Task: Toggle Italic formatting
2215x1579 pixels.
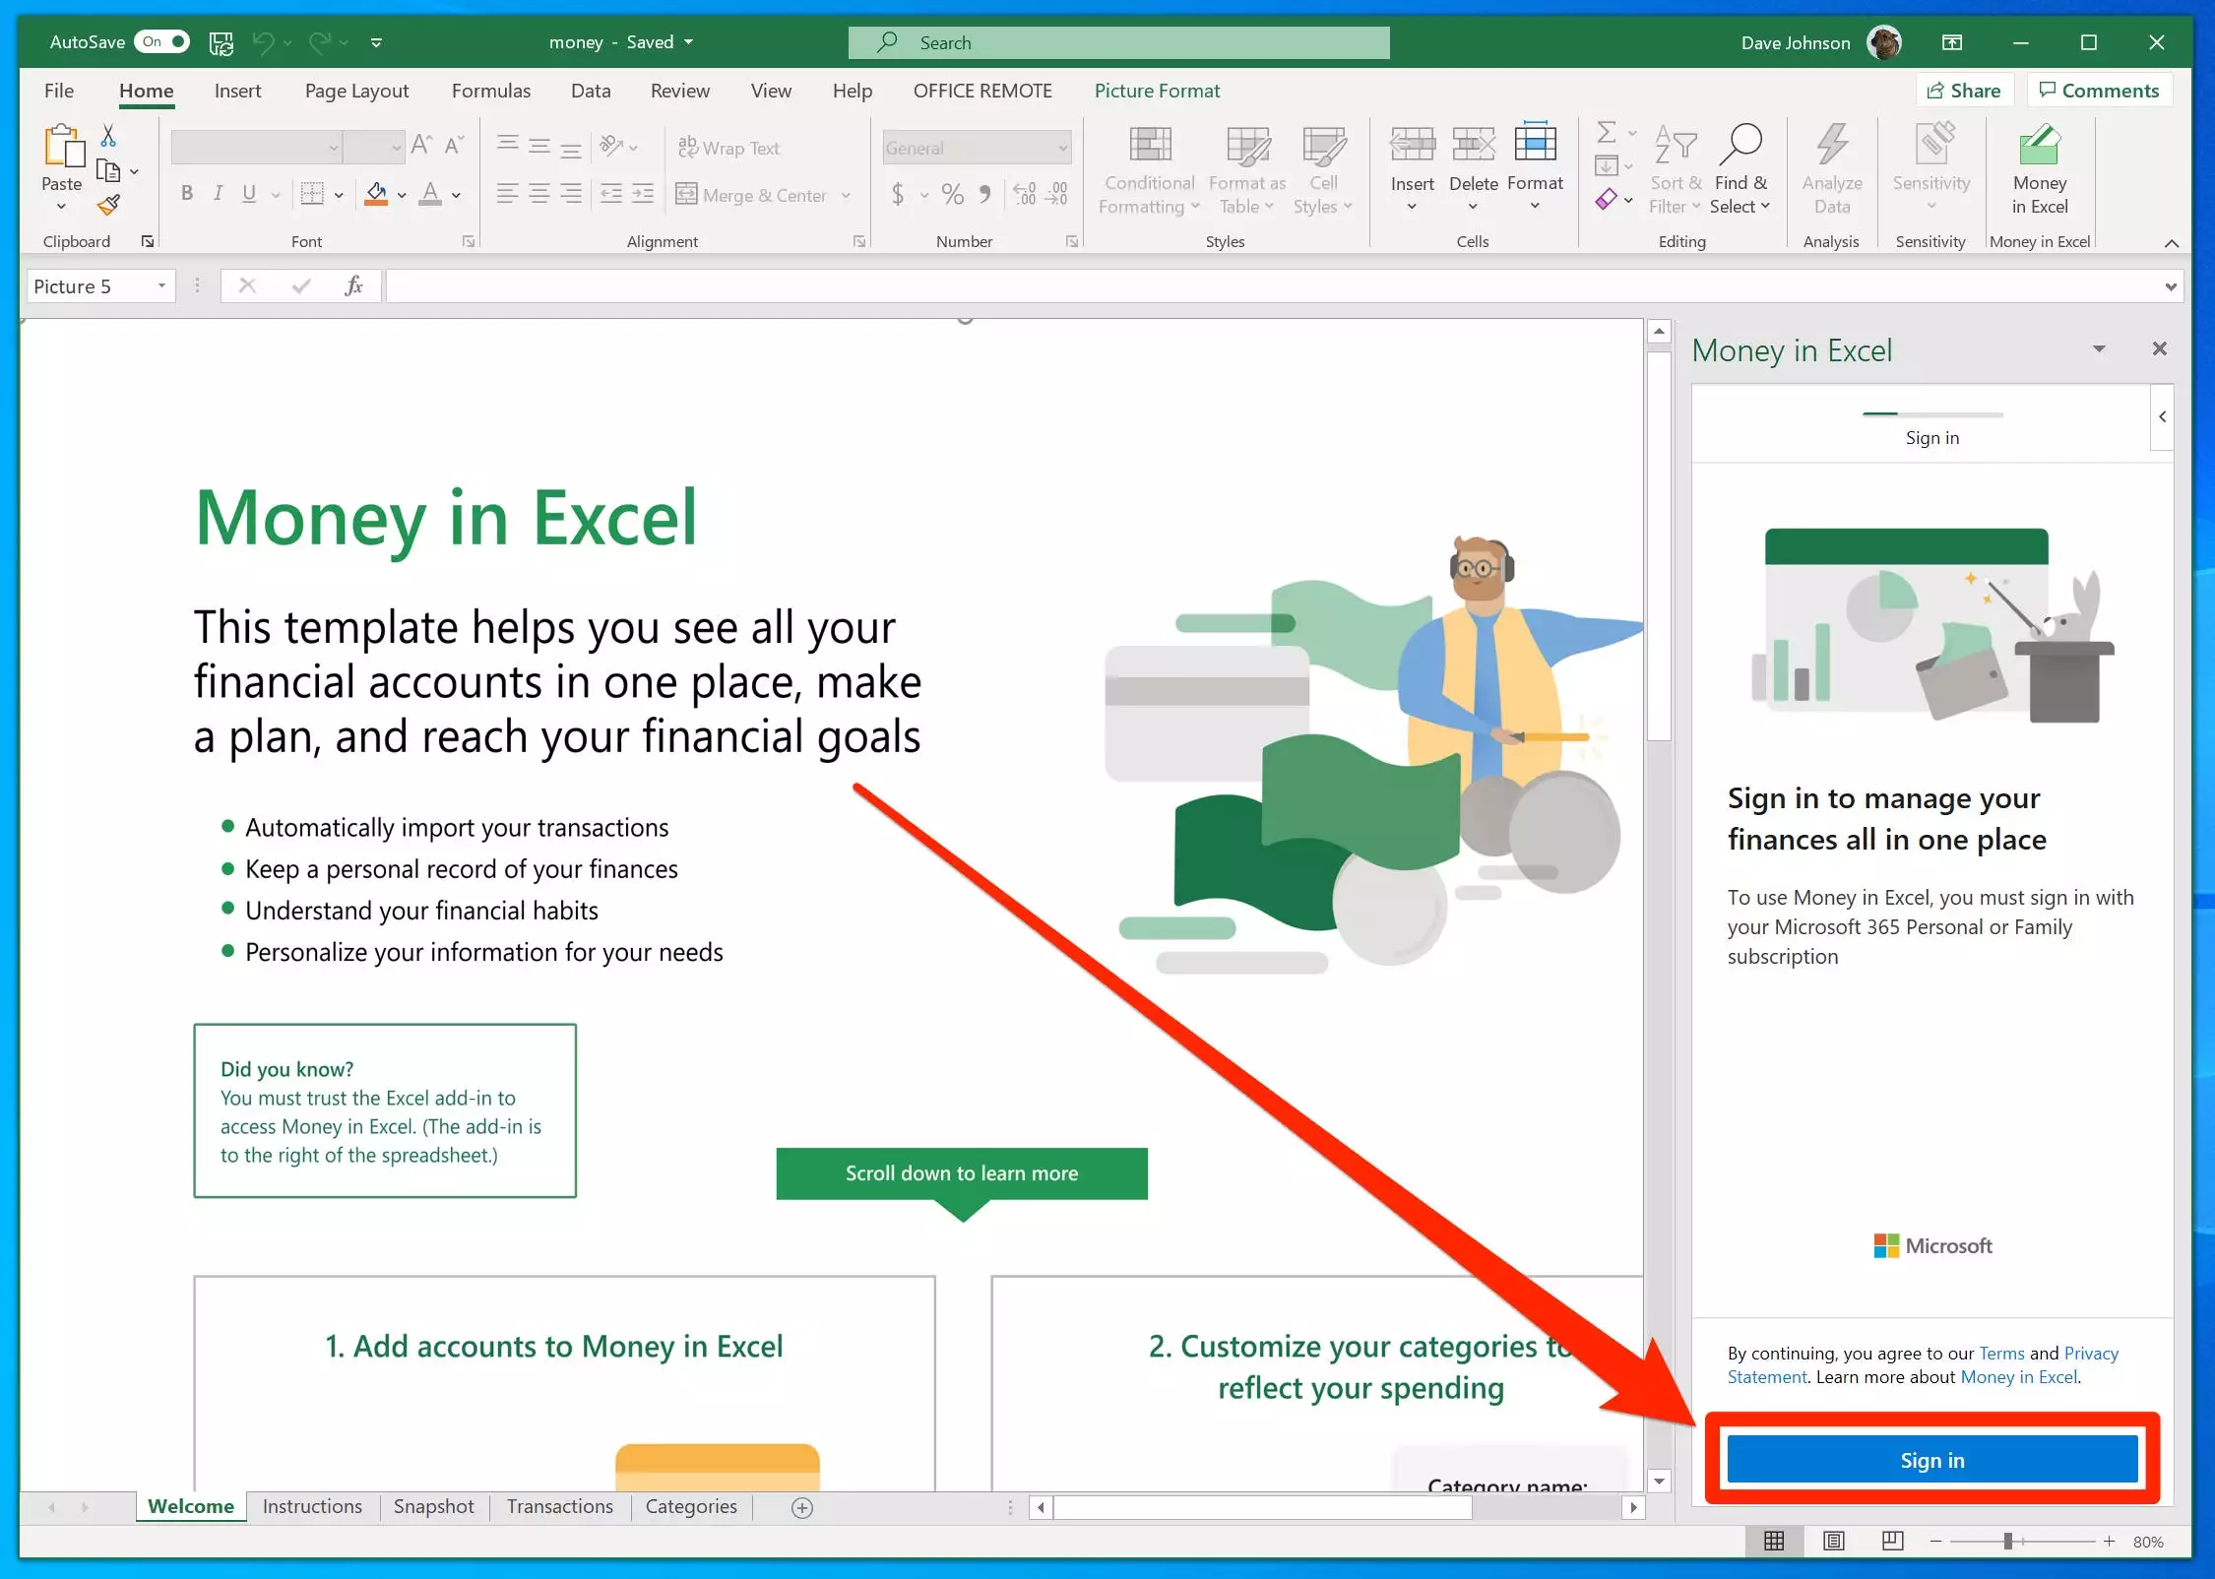Action: click(219, 194)
